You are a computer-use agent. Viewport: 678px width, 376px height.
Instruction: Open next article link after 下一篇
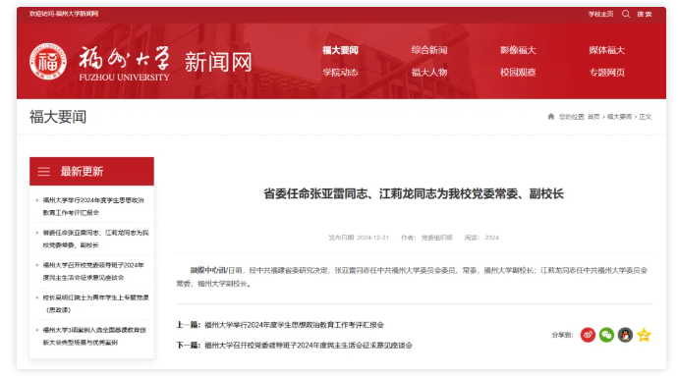(x=309, y=345)
